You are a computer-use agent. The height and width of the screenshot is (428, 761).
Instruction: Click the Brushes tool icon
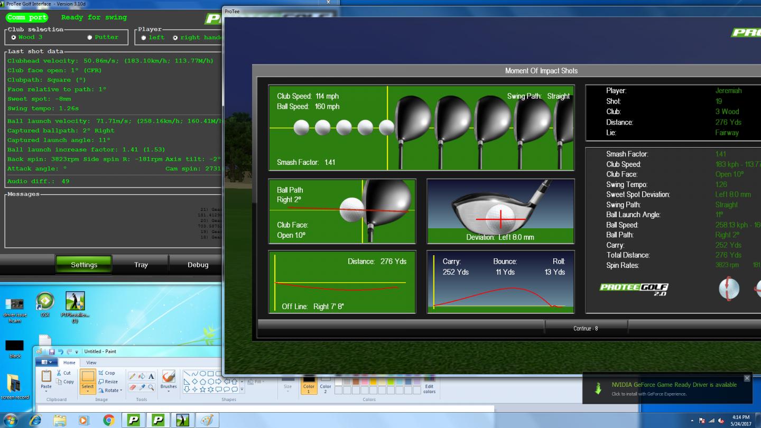pos(169,376)
